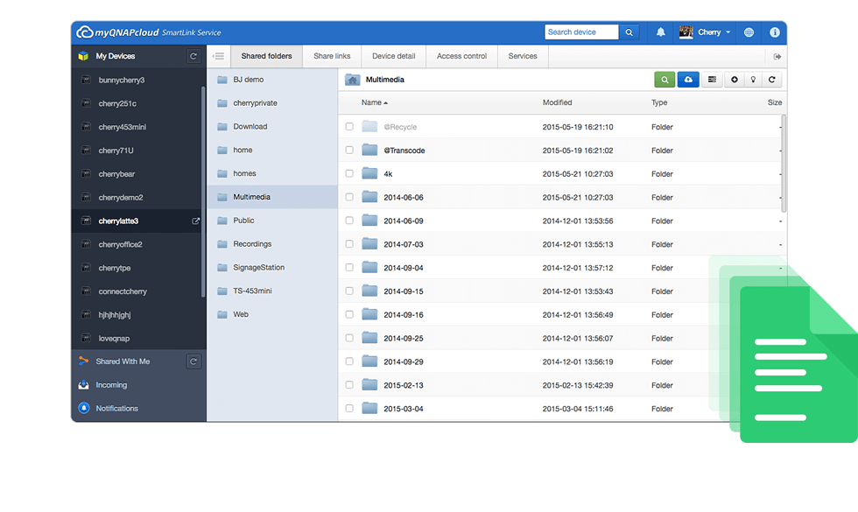The width and height of the screenshot is (858, 512).
Task: Open the info icon at top right
Action: (x=775, y=32)
